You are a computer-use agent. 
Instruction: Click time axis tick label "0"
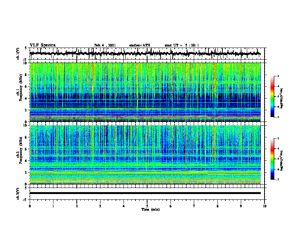click(x=30, y=206)
